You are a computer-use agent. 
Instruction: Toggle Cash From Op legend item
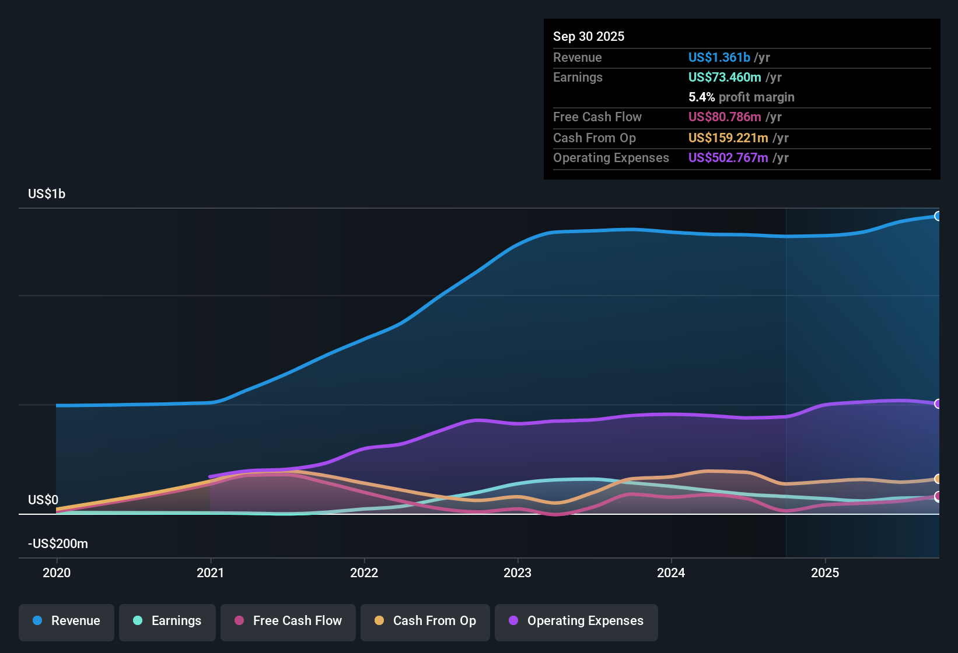click(x=425, y=621)
